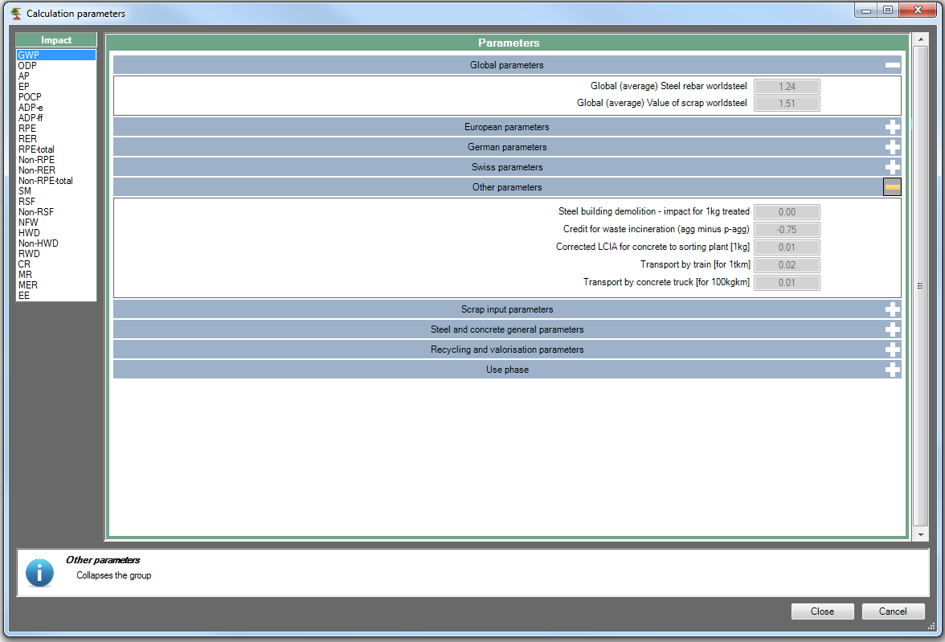The width and height of the screenshot is (945, 642).
Task: Select EE impact indicator
Action: (56, 296)
